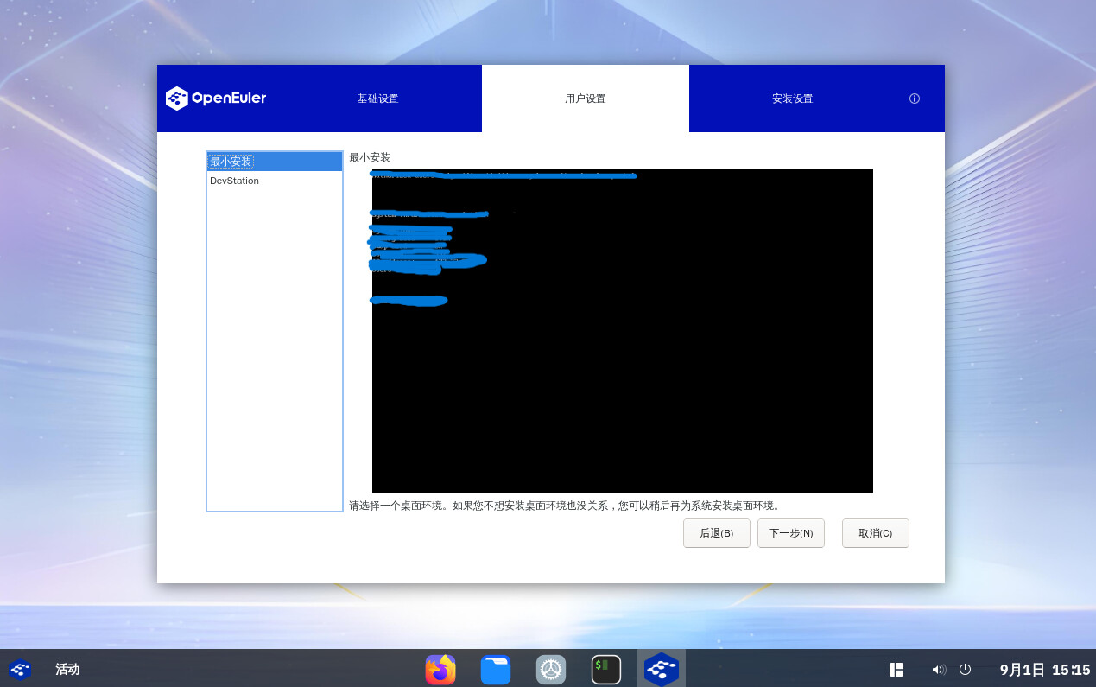Launch the Terminal from the dock
The height and width of the screenshot is (687, 1096).
click(606, 669)
